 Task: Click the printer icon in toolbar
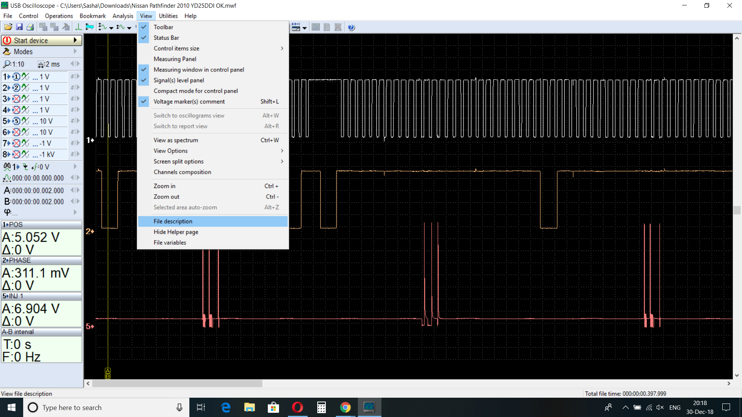click(30, 27)
